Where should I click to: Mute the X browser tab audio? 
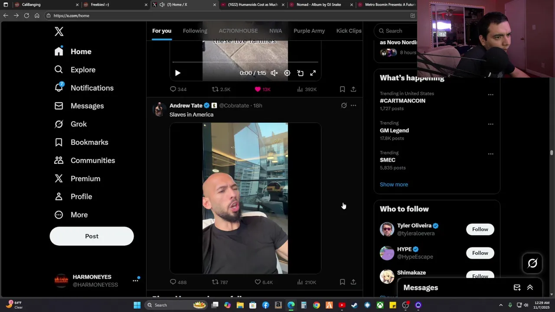[162, 5]
